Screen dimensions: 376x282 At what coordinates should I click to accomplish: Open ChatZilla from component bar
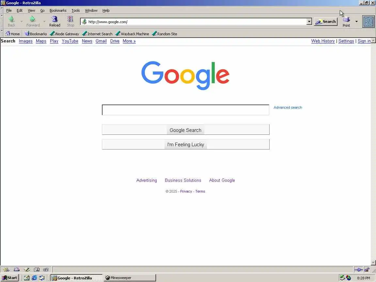point(46,270)
